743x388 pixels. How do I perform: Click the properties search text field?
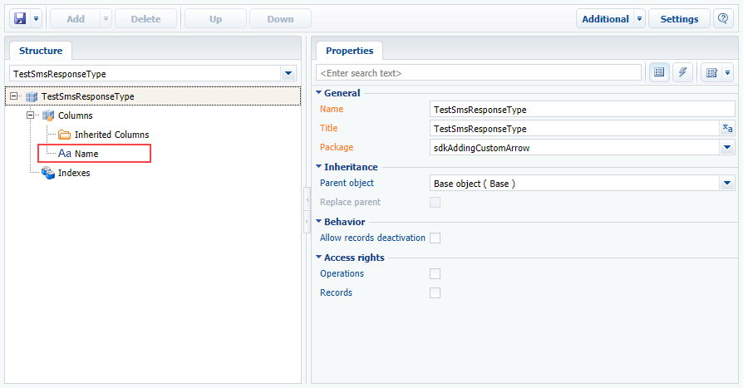(x=479, y=73)
